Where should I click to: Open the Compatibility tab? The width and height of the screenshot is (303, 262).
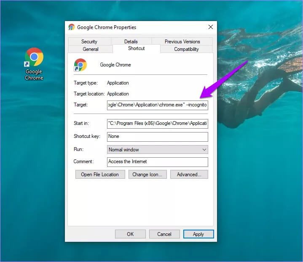[186, 49]
